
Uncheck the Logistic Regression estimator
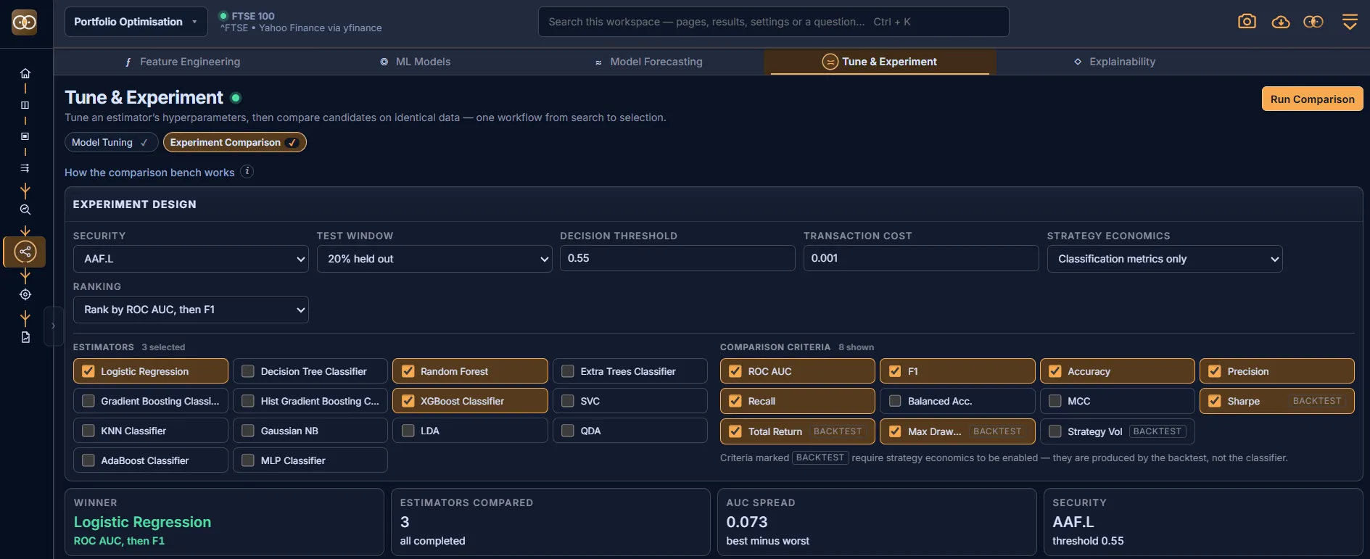click(x=88, y=371)
